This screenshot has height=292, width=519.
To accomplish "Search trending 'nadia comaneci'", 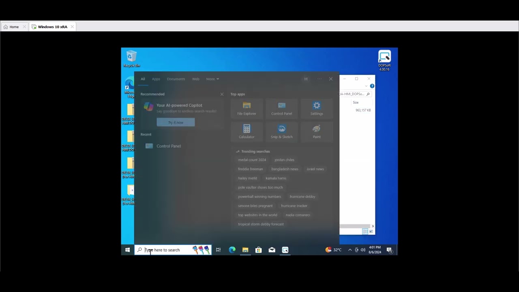I will click(298, 215).
